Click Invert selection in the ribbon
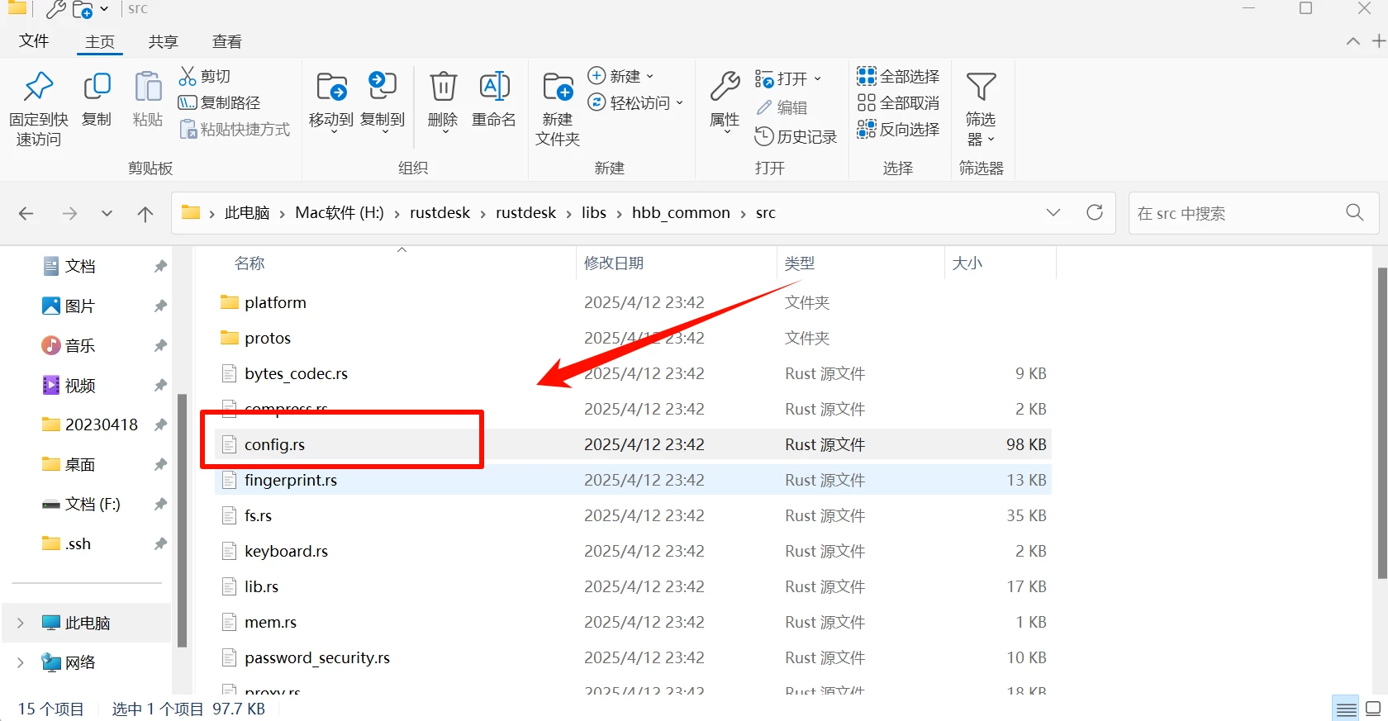Screen dimensions: 1388x721 (x=899, y=130)
